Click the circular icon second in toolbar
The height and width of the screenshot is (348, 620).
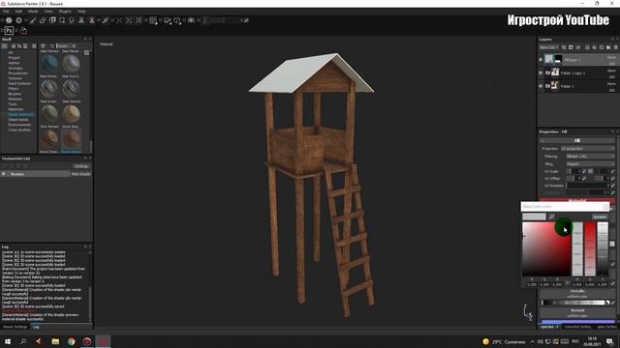[x=18, y=20]
